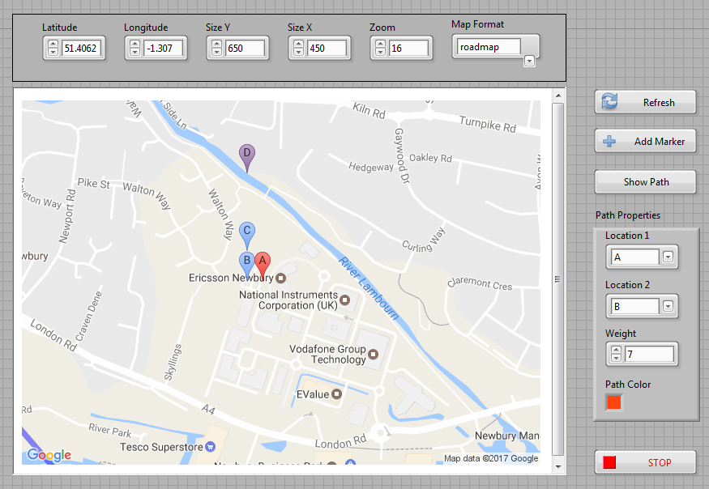Click the roadmap Map Format field
Screen dimensions: 709x489
click(x=489, y=46)
